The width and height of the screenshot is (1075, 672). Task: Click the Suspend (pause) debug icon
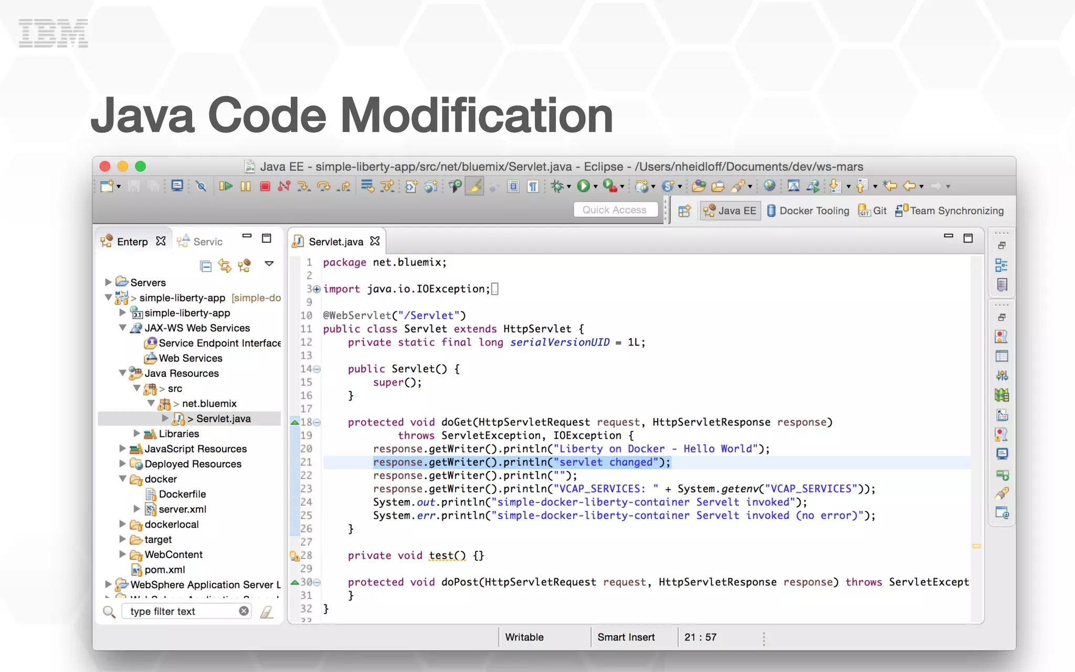246,186
